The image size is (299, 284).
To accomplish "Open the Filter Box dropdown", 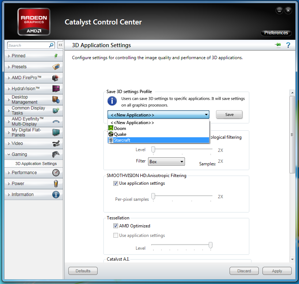I will [x=166, y=162].
